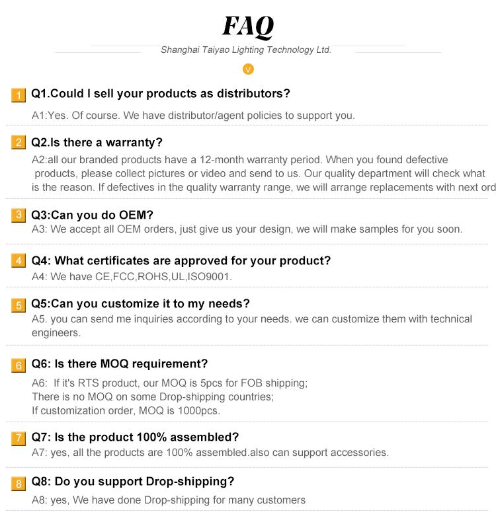Select the MOQ requirement question

pyautogui.click(x=120, y=364)
